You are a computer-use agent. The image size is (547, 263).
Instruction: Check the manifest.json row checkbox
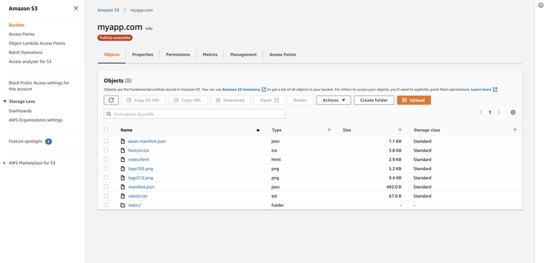(x=106, y=186)
